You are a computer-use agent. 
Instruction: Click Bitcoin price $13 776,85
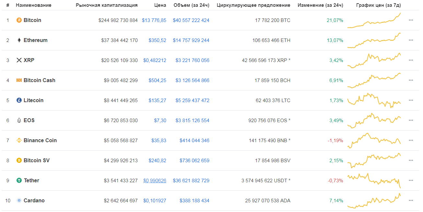click(x=154, y=20)
